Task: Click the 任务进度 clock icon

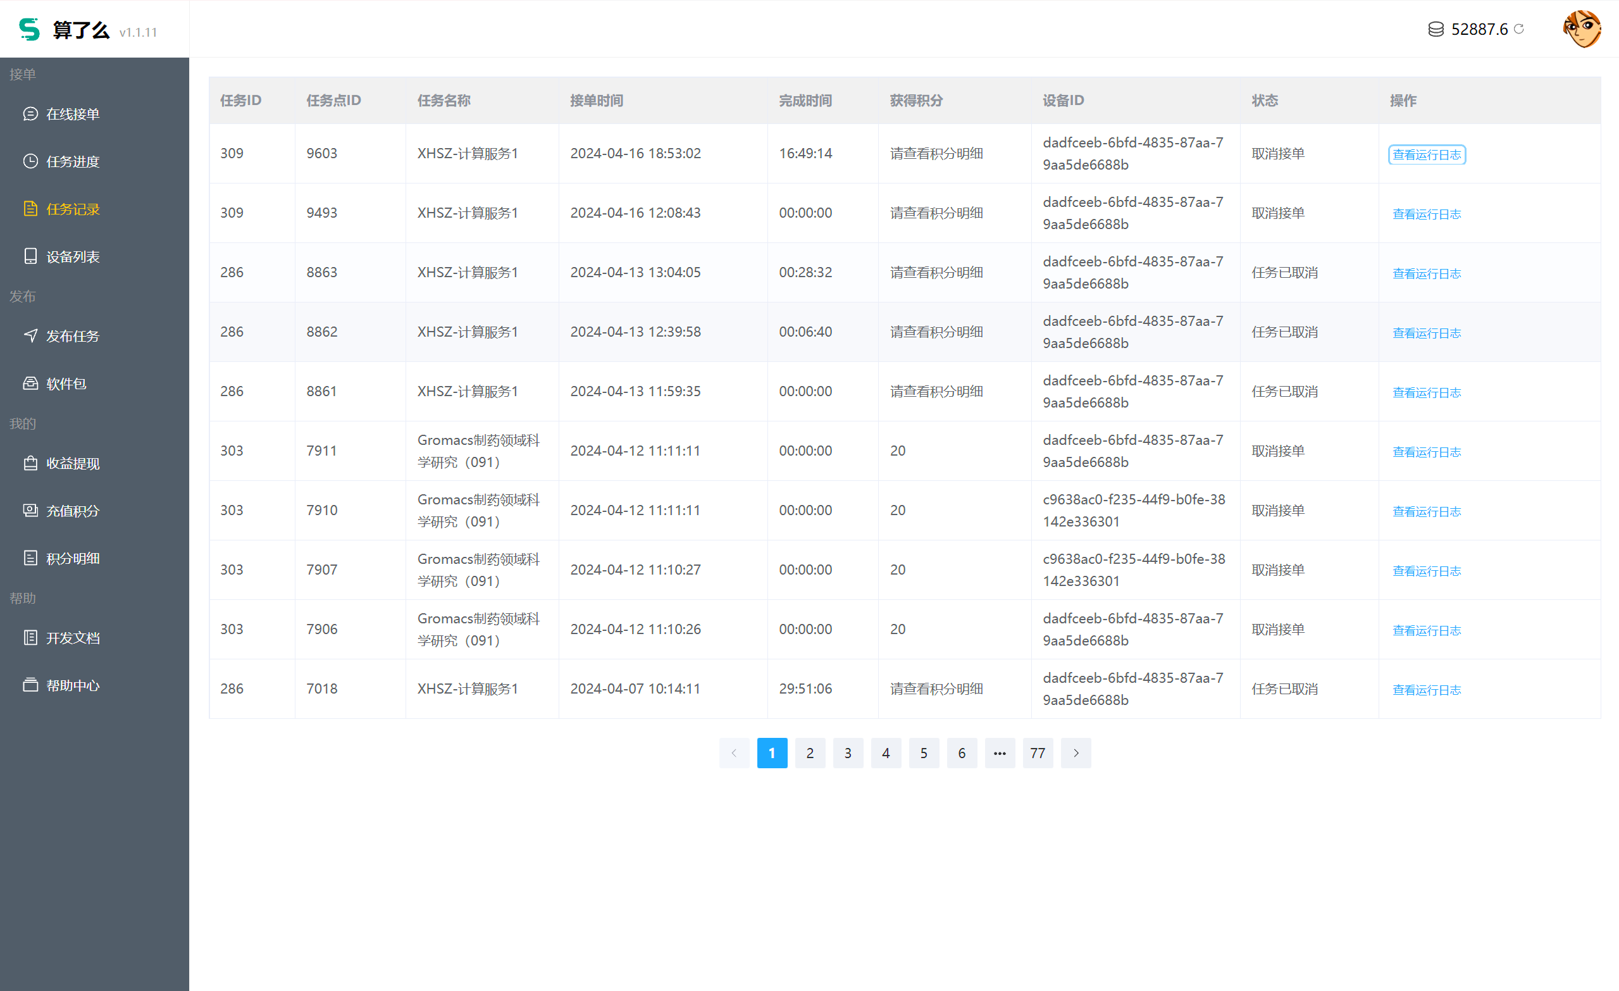Action: (x=30, y=161)
